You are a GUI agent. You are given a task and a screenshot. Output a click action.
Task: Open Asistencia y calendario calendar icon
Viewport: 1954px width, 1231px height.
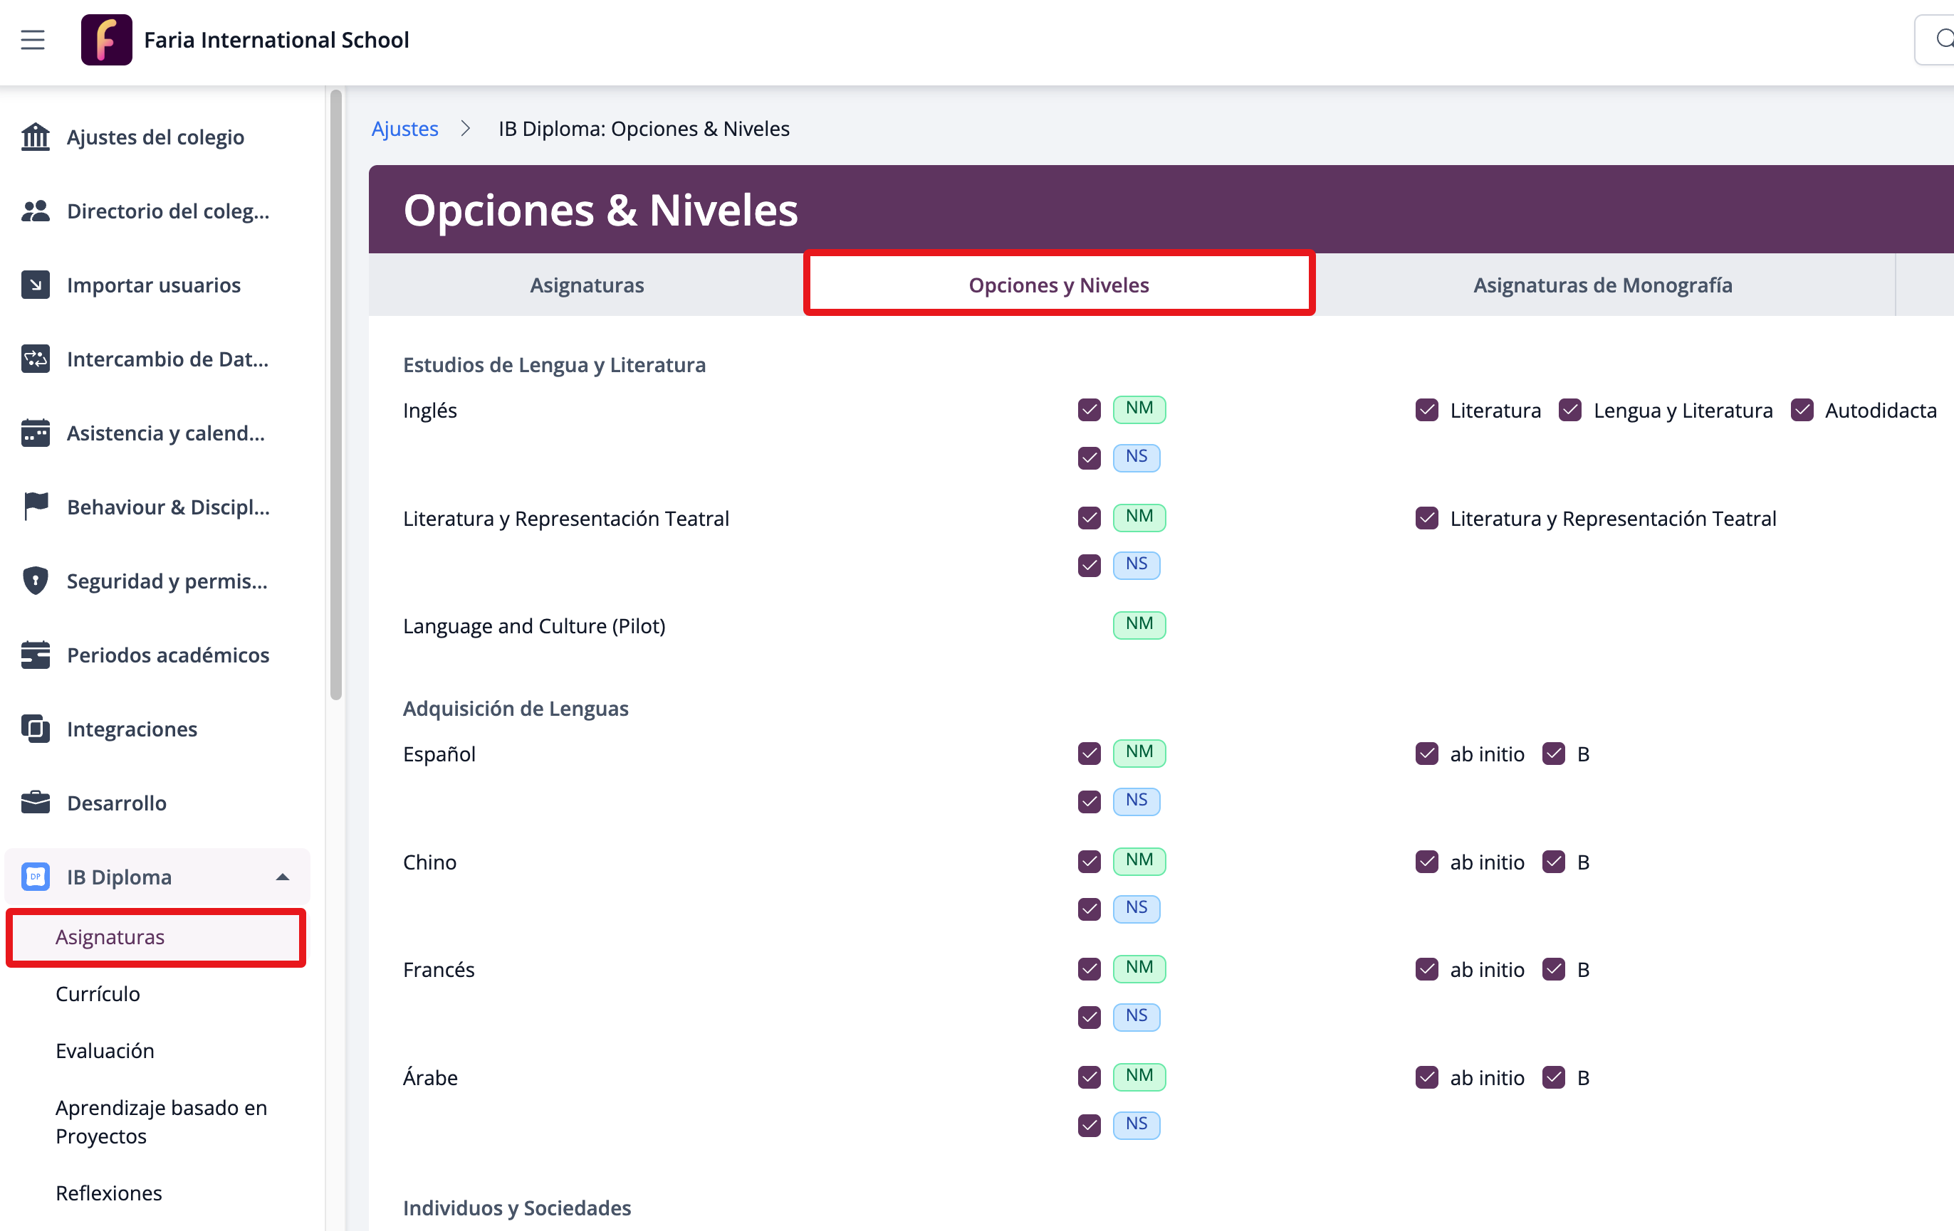point(35,433)
